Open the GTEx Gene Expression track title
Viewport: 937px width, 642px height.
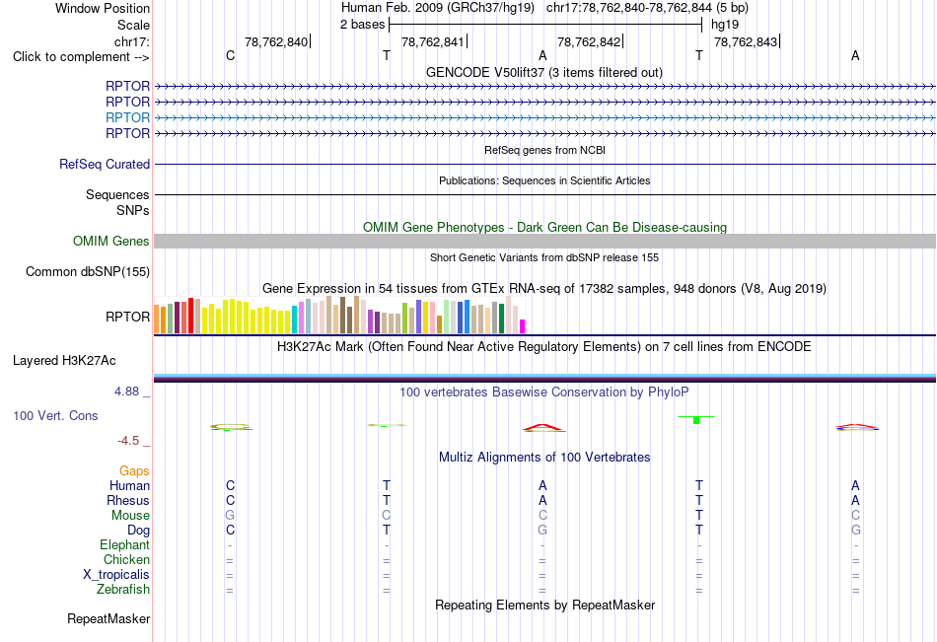[544, 289]
